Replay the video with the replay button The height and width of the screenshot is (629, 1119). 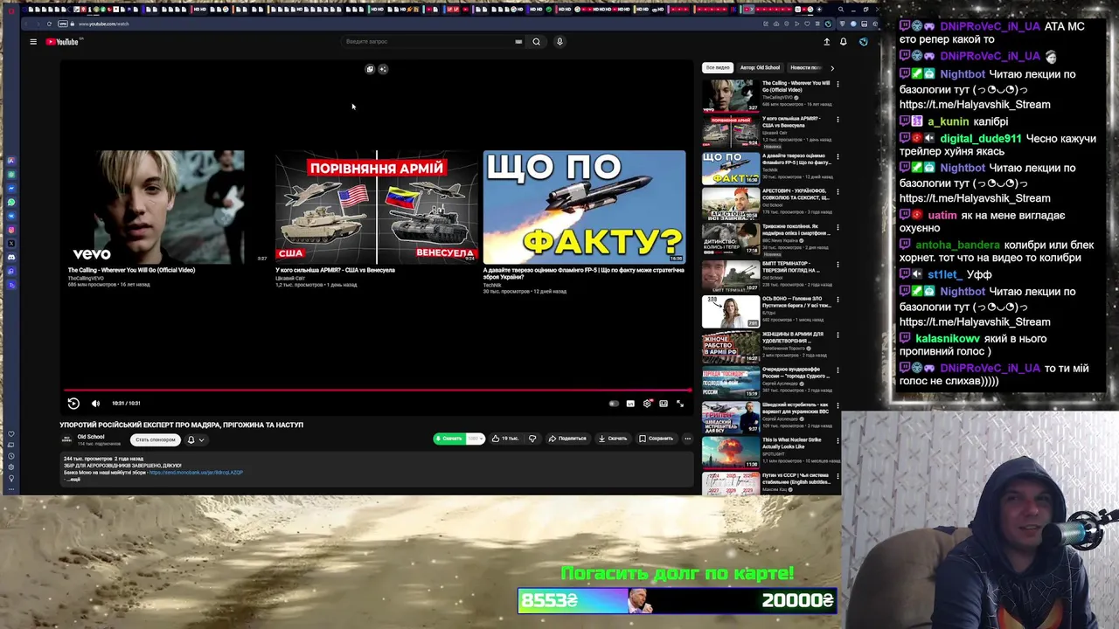click(x=73, y=404)
